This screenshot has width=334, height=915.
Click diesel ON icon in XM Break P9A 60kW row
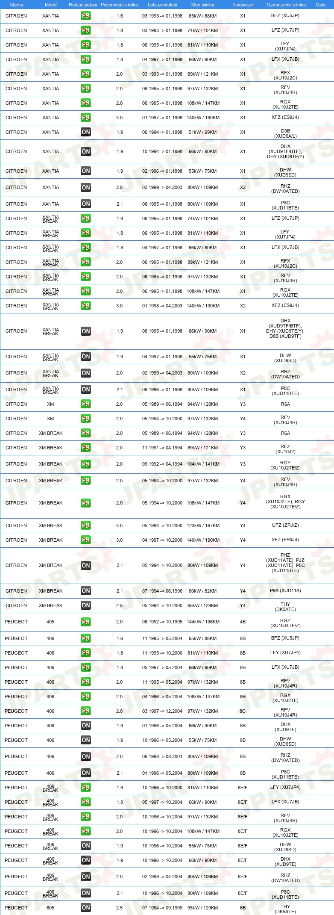tap(86, 591)
